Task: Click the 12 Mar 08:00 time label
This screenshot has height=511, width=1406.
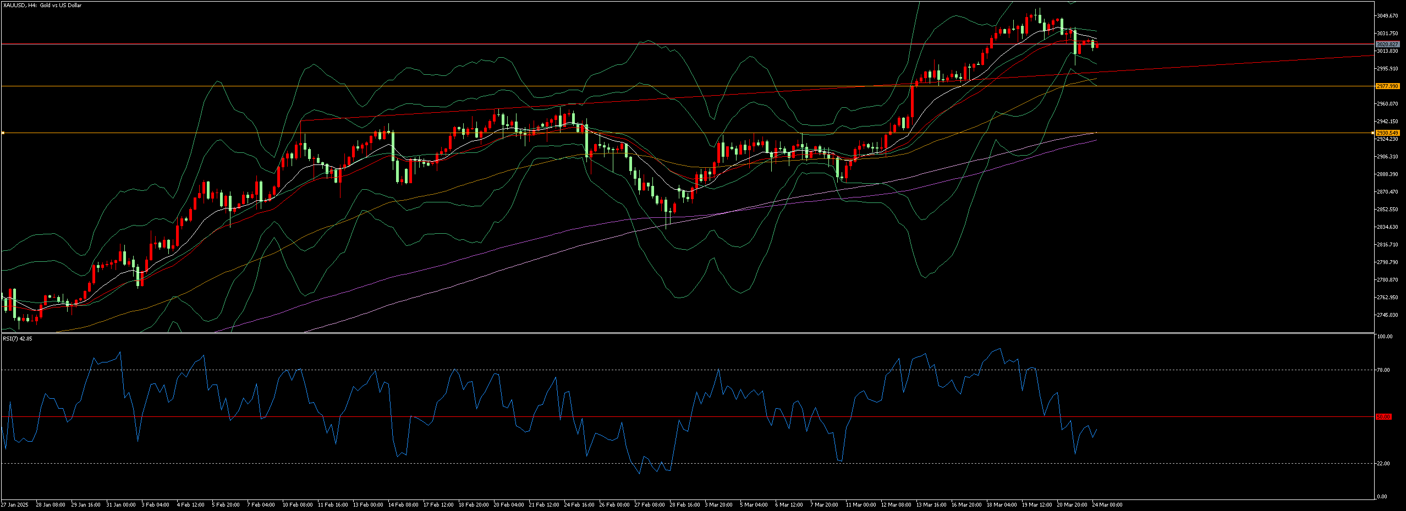Action: point(896,504)
